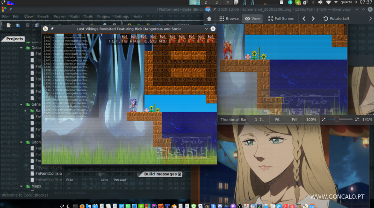Open the Help menu in Code::Blocks
The height and width of the screenshot is (208, 374).
coord(137,17)
